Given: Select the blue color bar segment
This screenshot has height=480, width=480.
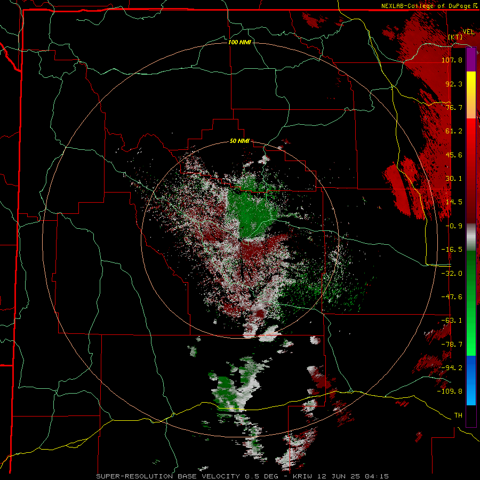Looking at the screenshot, I should click(x=471, y=380).
